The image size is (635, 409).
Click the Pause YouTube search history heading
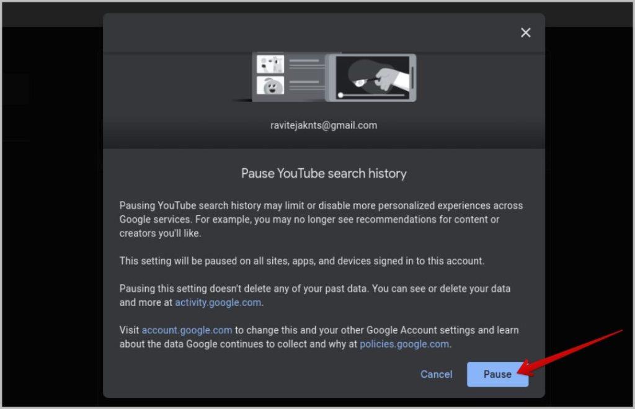tap(324, 173)
